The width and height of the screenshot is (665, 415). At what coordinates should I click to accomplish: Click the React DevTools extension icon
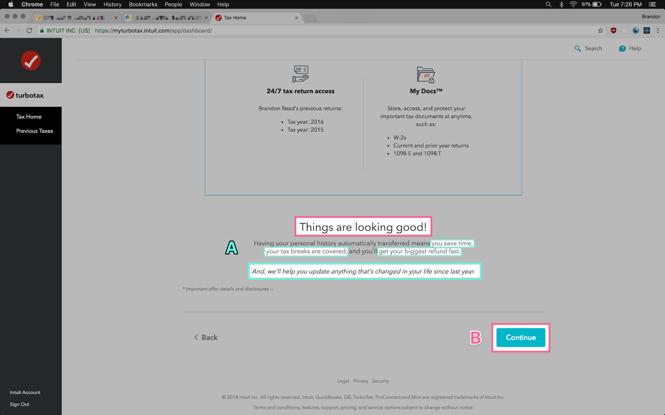pyautogui.click(x=647, y=31)
